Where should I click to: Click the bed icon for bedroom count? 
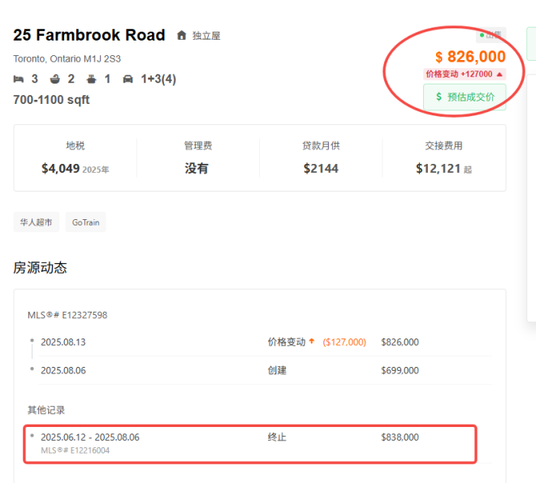tap(19, 79)
